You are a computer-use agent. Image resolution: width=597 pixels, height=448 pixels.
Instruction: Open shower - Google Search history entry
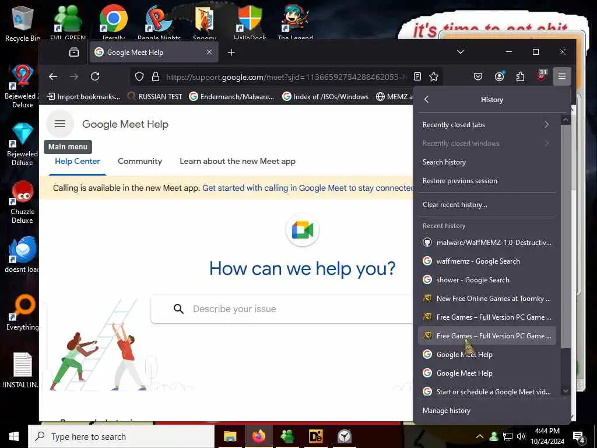(487, 279)
